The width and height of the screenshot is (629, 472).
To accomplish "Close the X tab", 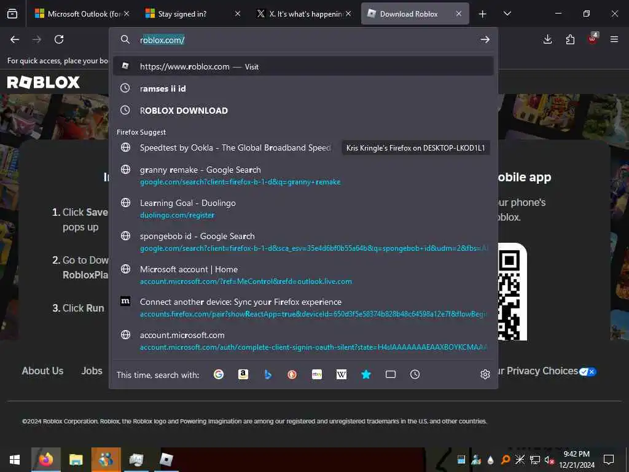I will pos(348,14).
